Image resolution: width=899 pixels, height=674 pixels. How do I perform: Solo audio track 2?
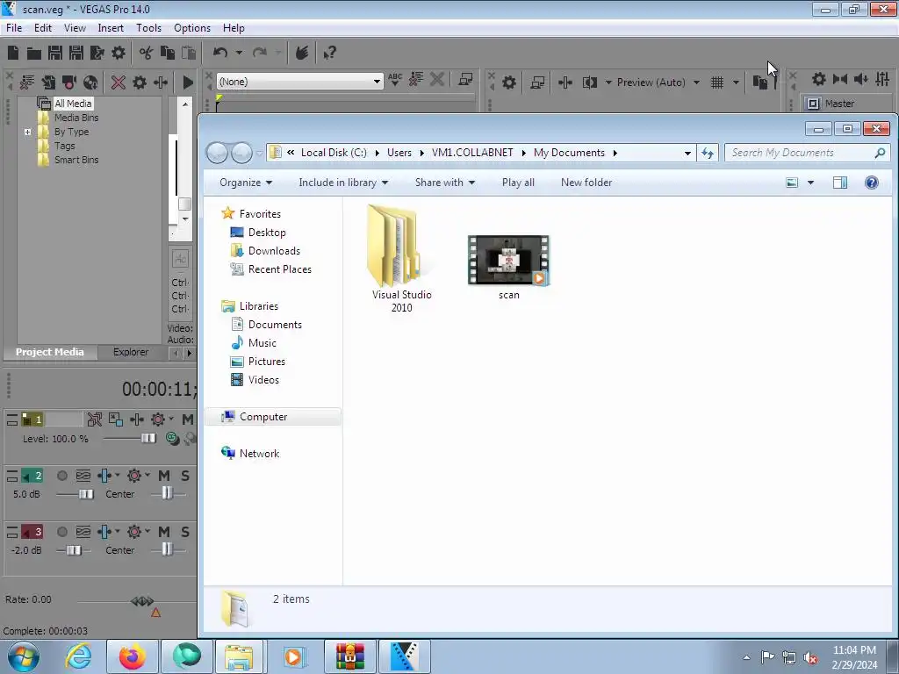184,476
